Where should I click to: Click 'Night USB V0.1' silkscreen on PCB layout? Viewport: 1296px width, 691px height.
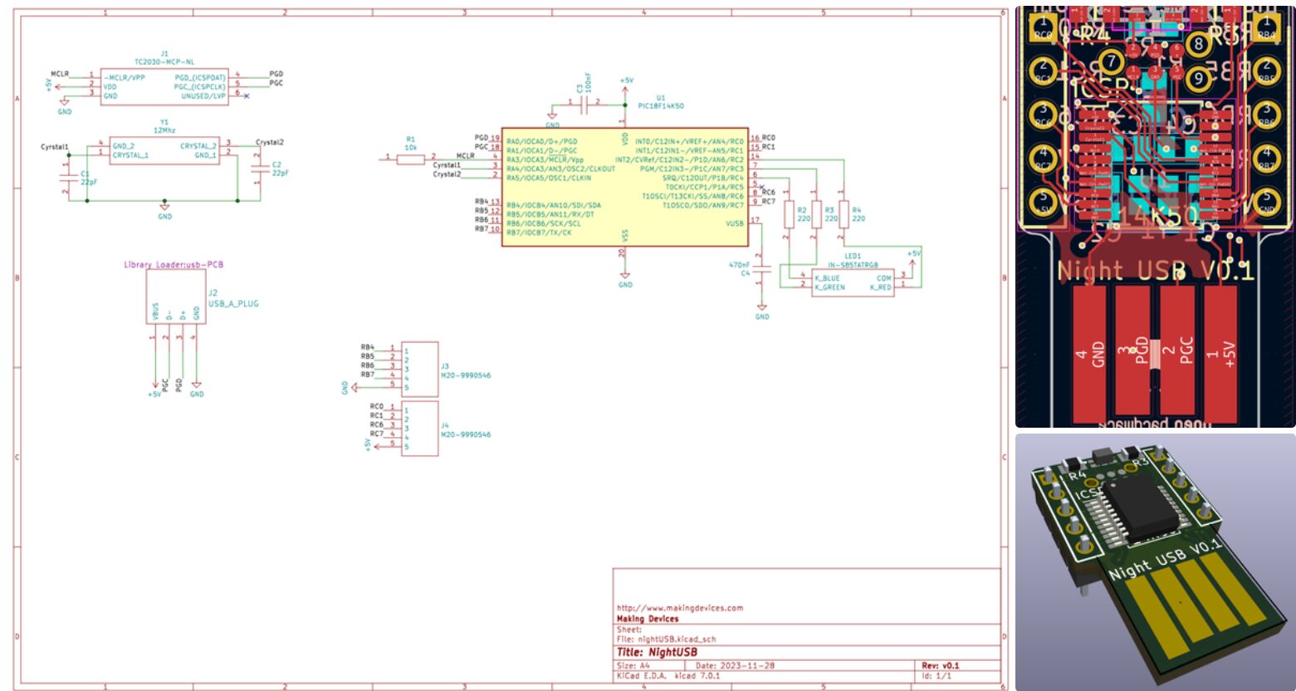1155,270
